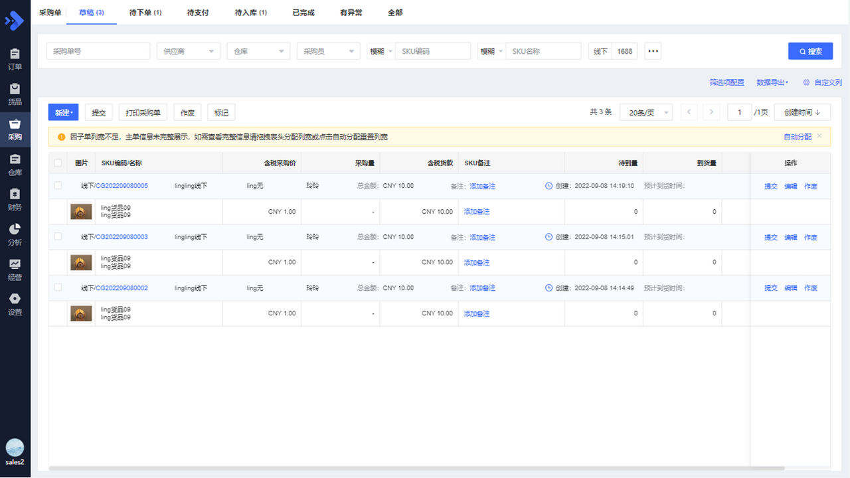Image resolution: width=850 pixels, height=478 pixels.
Task: Click 作废 for order CG202209080003 row
Action: 811,238
